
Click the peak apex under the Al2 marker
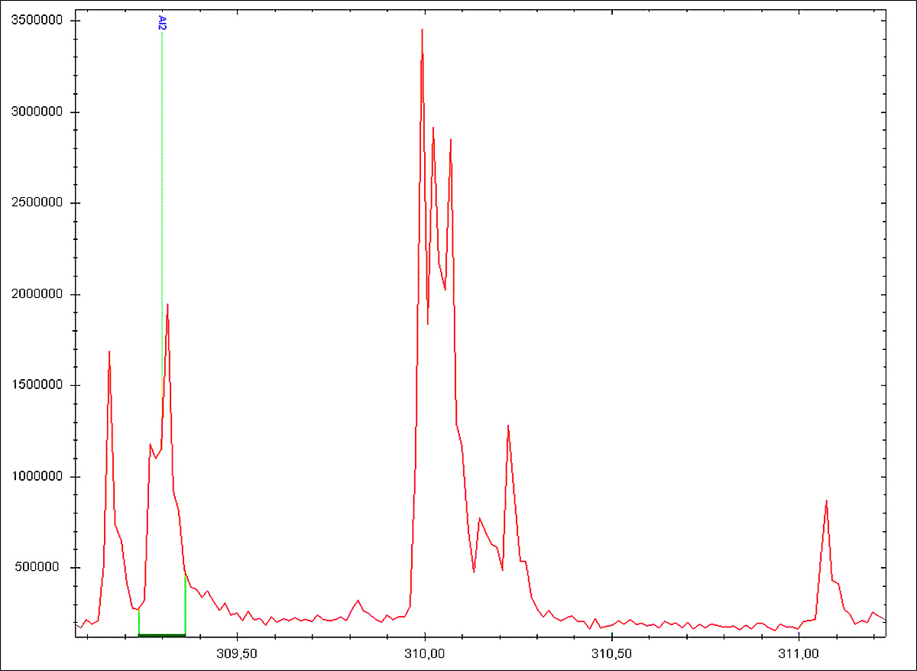[167, 305]
